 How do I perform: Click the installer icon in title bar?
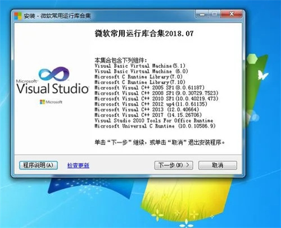pyautogui.click(x=18, y=16)
